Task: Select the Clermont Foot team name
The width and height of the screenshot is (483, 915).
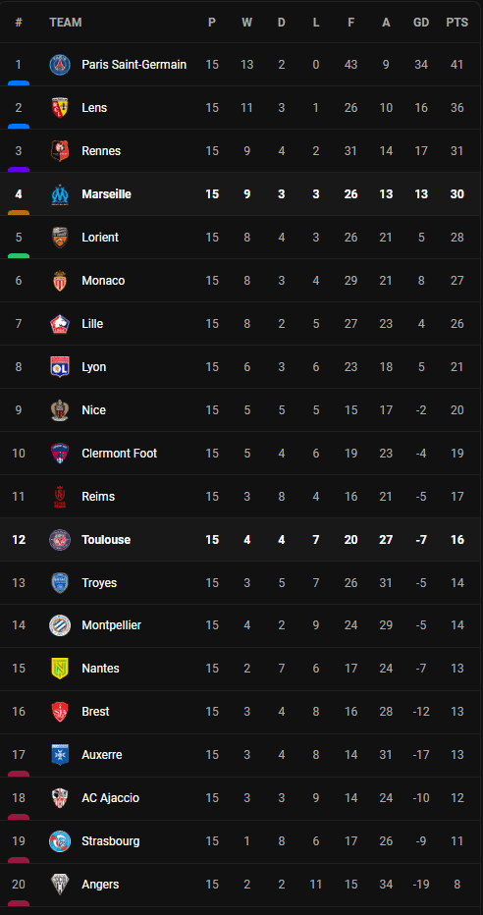Action: click(119, 454)
